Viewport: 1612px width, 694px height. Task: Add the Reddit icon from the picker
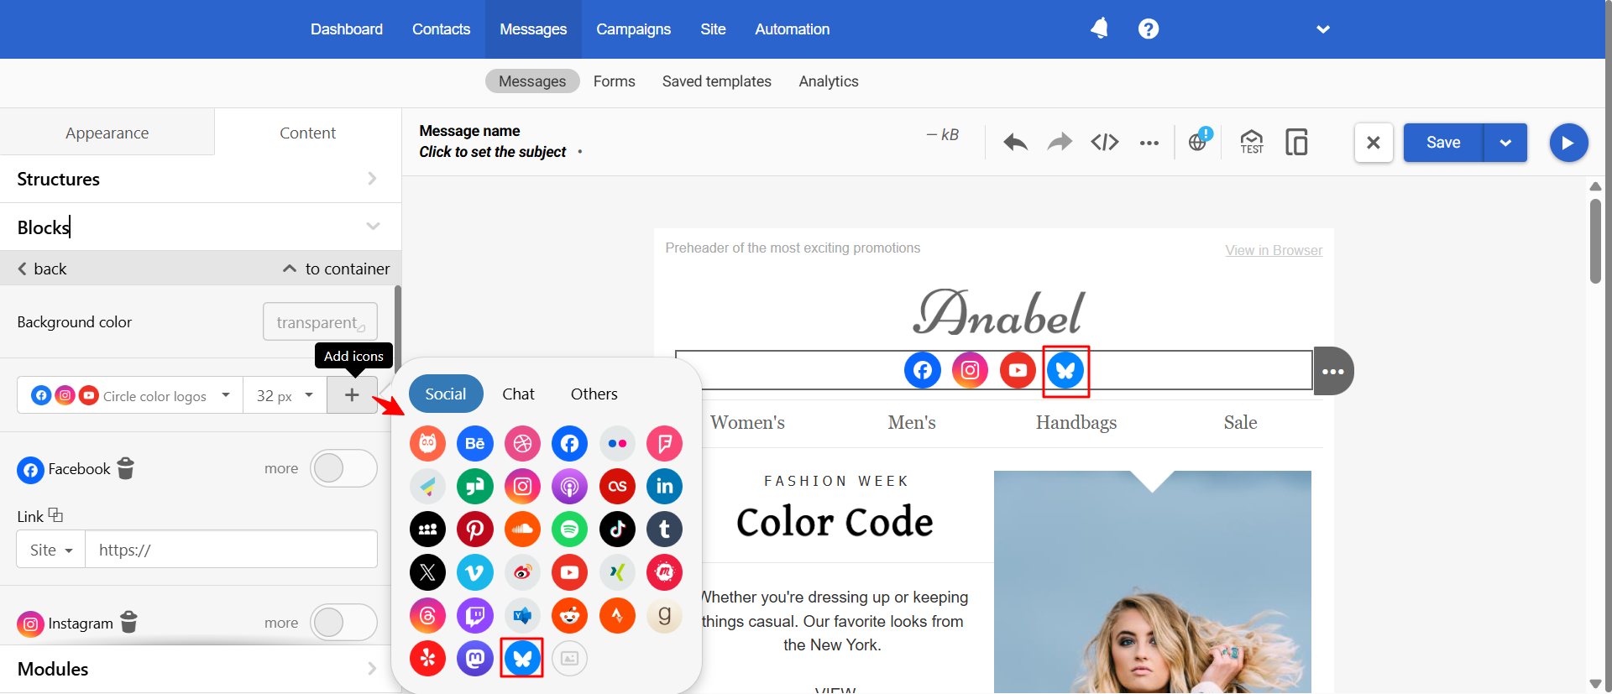tap(569, 616)
